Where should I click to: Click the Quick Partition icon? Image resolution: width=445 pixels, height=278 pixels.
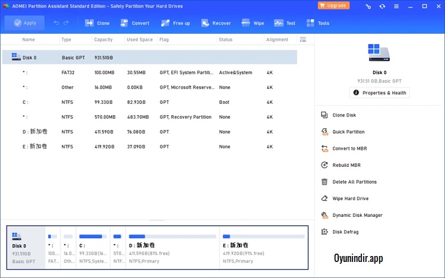tap(325, 132)
